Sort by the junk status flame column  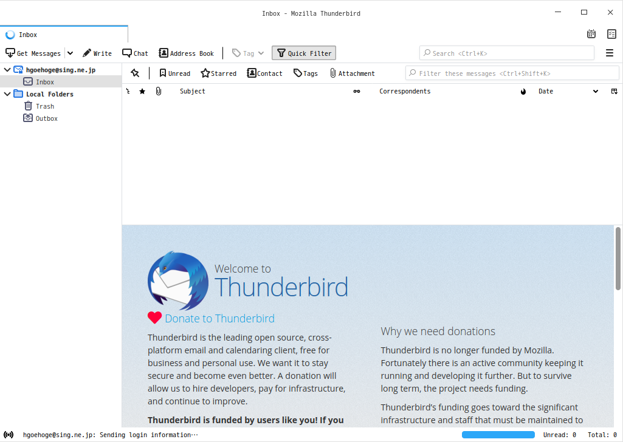pos(523,91)
